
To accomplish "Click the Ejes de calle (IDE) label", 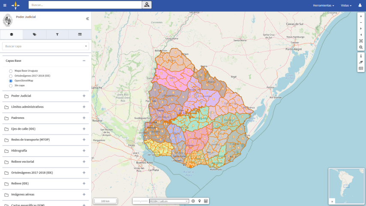I will point(23,129).
